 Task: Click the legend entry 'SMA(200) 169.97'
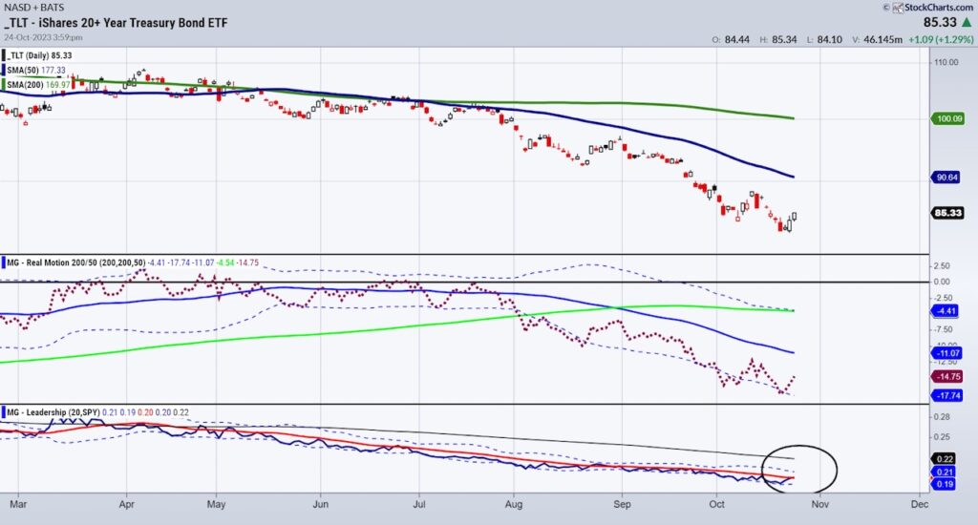pos(38,84)
